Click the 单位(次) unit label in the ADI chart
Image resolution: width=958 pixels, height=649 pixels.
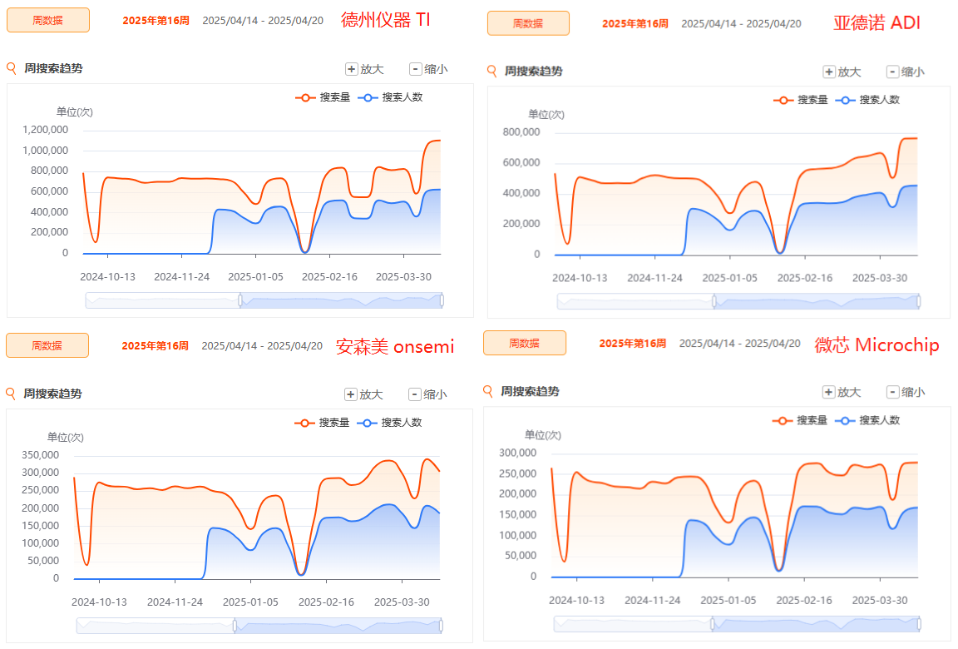pos(546,114)
